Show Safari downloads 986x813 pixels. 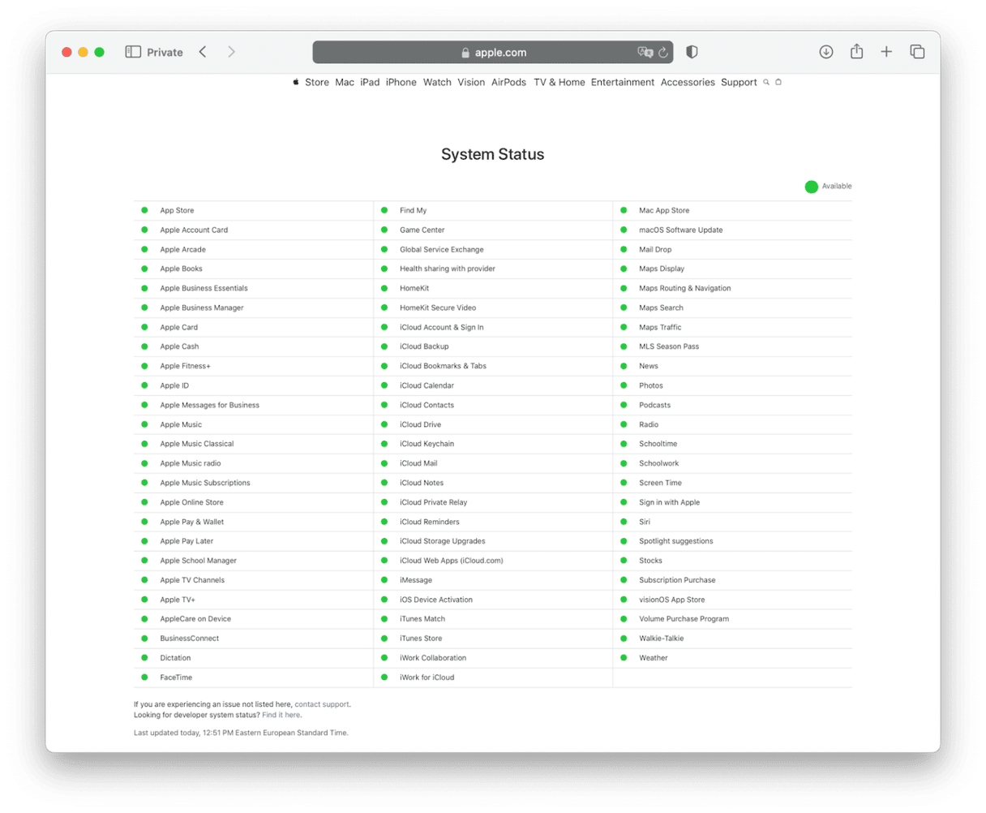coord(826,52)
